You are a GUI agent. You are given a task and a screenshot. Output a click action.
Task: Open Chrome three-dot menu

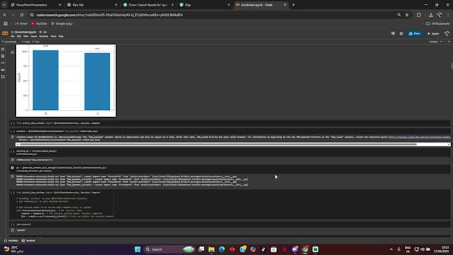point(448,15)
